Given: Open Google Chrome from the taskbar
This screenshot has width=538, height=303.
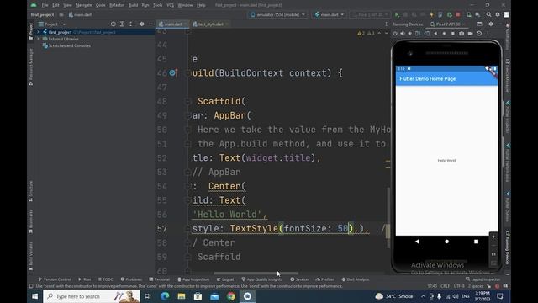Looking at the screenshot, I should (x=231, y=296).
